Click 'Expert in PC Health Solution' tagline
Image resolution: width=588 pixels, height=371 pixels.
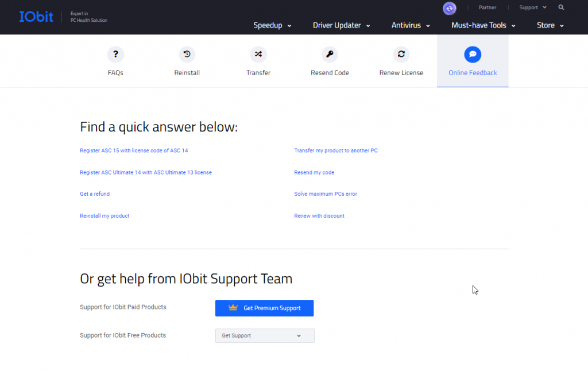pos(89,17)
